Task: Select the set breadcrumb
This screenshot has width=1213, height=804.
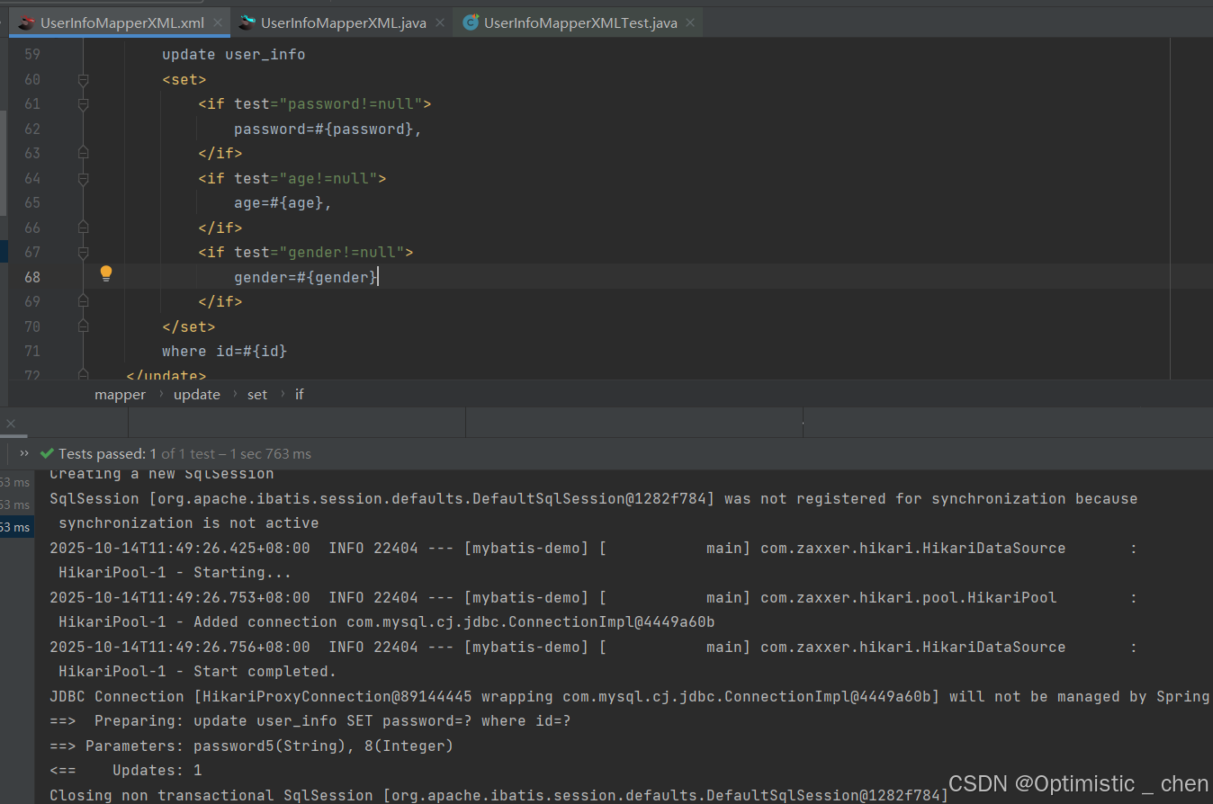Action: click(x=257, y=394)
